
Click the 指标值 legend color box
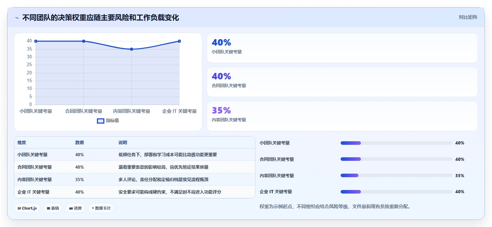coord(101,121)
